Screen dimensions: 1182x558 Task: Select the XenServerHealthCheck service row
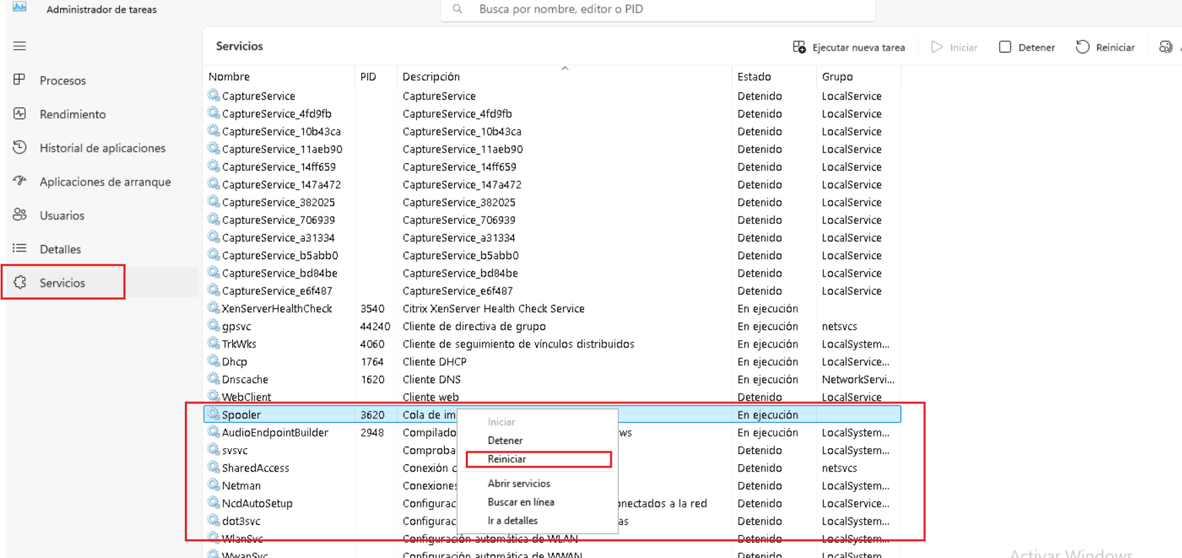tap(277, 308)
